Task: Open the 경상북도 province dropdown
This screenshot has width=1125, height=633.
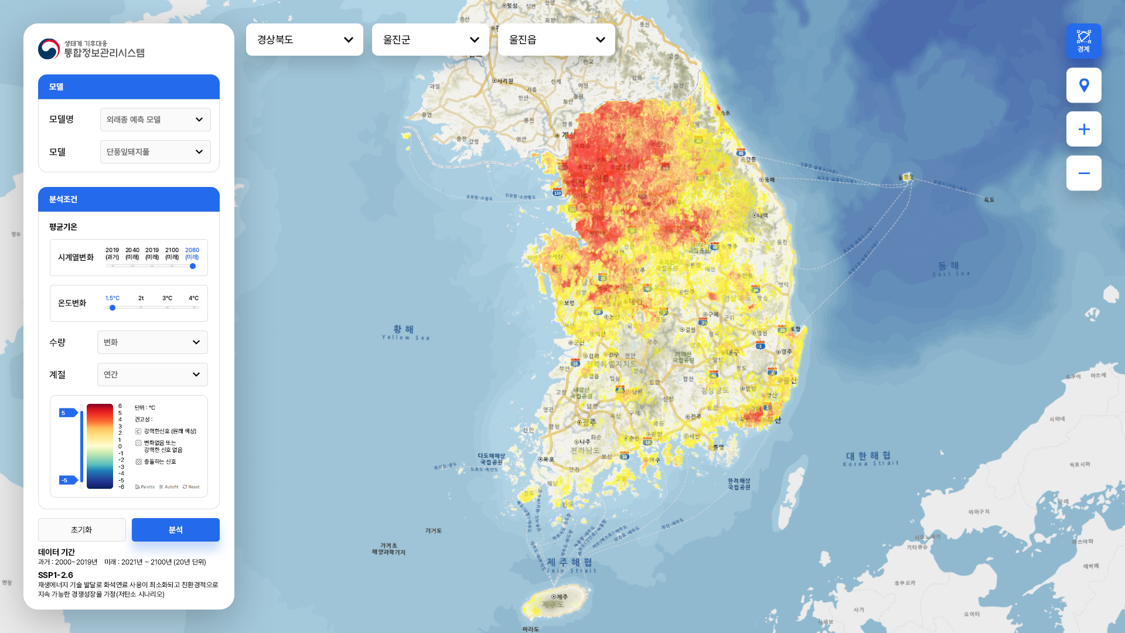Action: tap(304, 40)
